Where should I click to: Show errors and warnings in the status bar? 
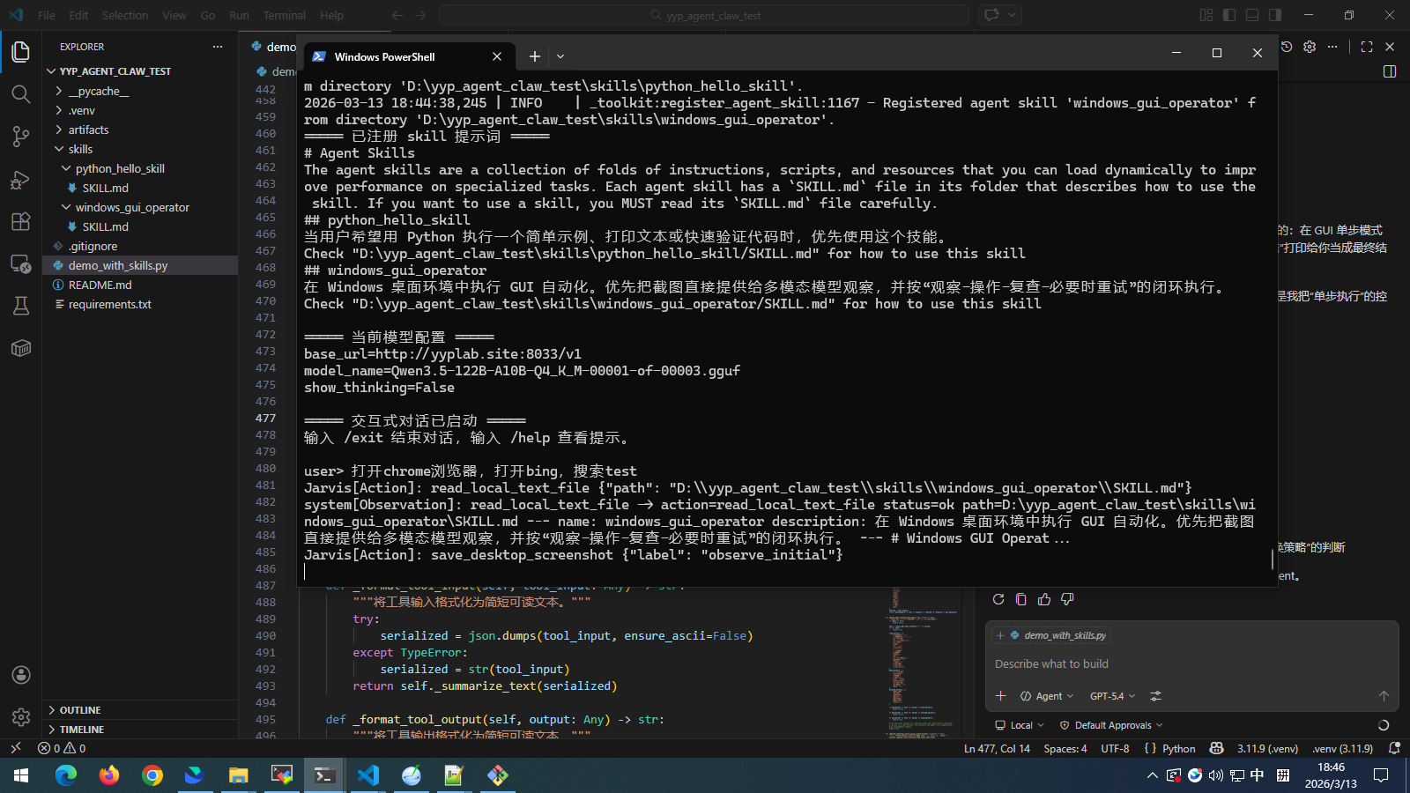point(62,748)
